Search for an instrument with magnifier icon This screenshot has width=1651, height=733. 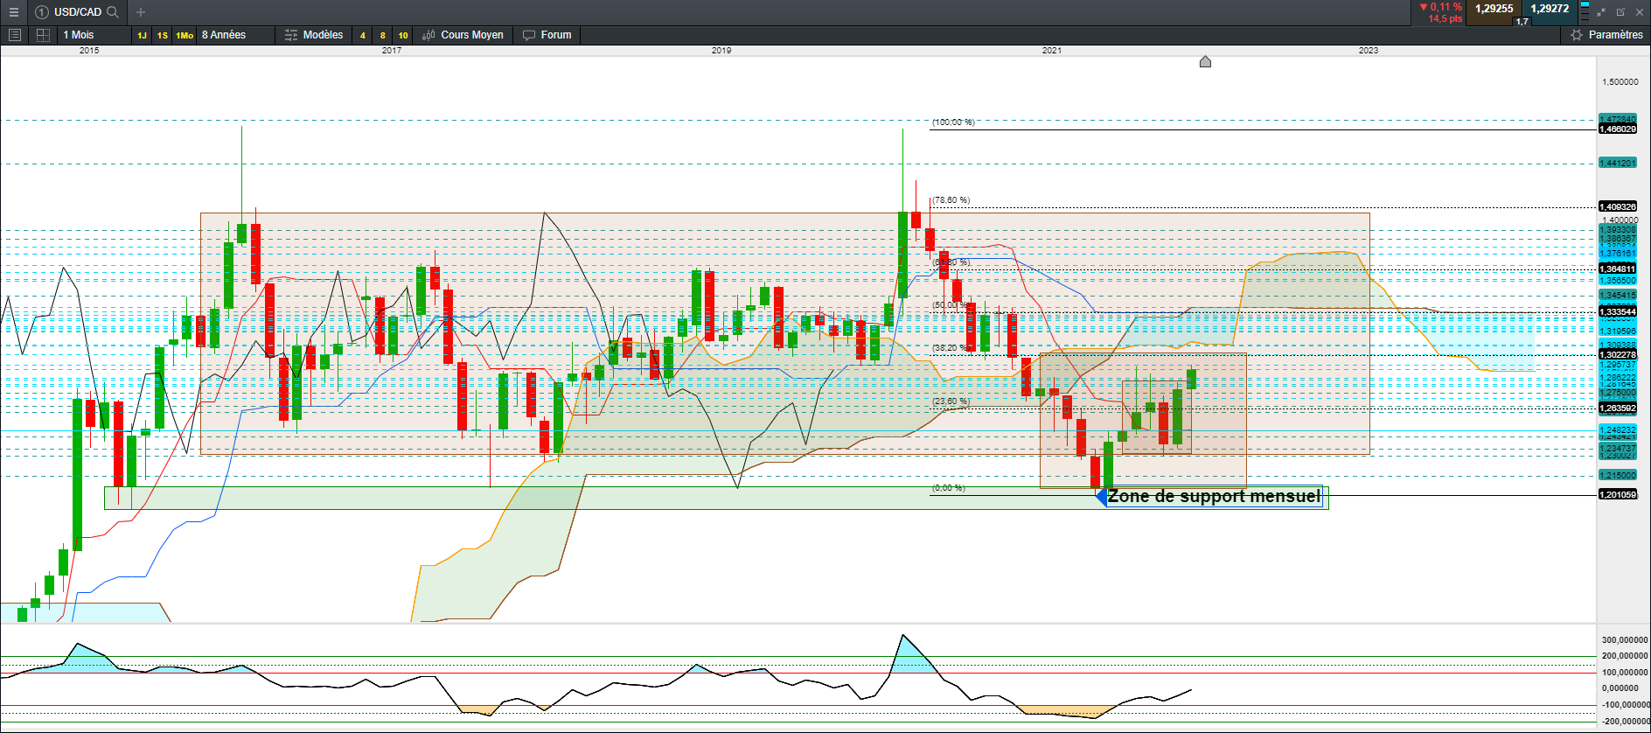113,12
